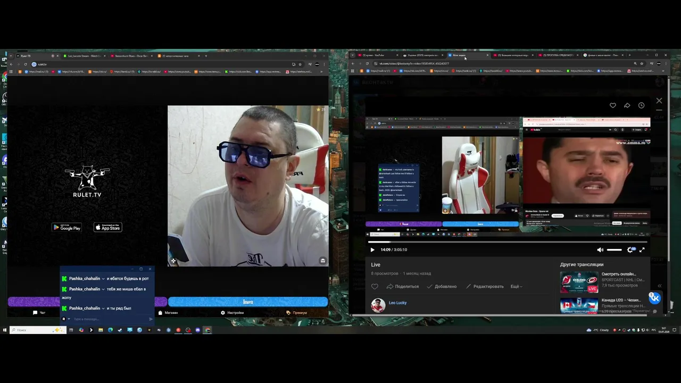Switch to the YouTube tab in right browser
681x383 pixels.
377,55
